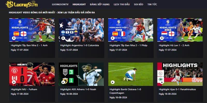
Task: Open the Highlight Ajax 0-1 Panathinaikos title
Action: point(177,89)
